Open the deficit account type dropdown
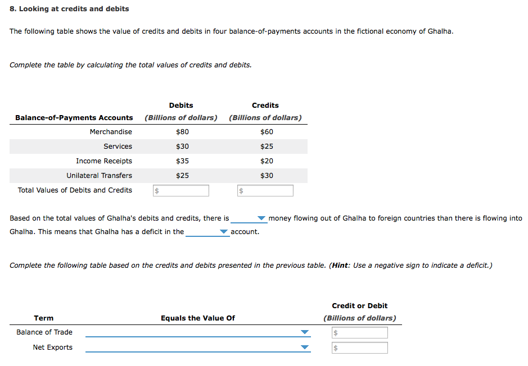Screen dimensions: 528x366 pos(207,232)
